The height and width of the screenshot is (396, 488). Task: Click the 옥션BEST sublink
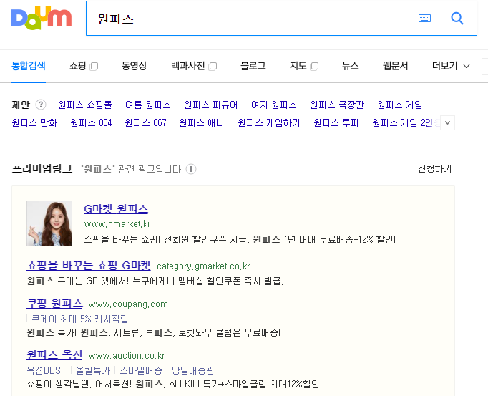[x=47, y=370]
